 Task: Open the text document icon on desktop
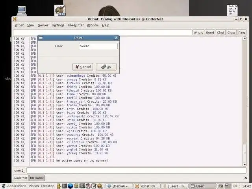point(232,10)
